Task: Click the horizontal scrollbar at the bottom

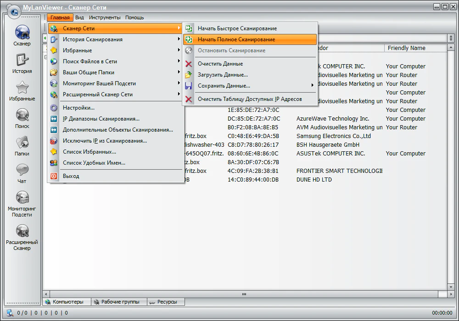Action: coord(244,294)
